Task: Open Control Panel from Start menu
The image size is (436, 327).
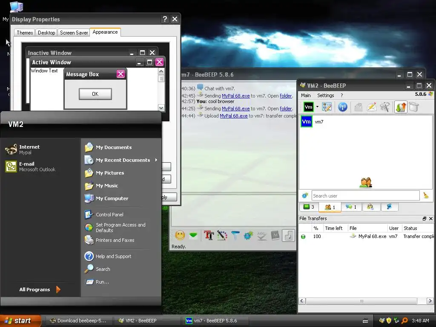Action: pyautogui.click(x=109, y=215)
